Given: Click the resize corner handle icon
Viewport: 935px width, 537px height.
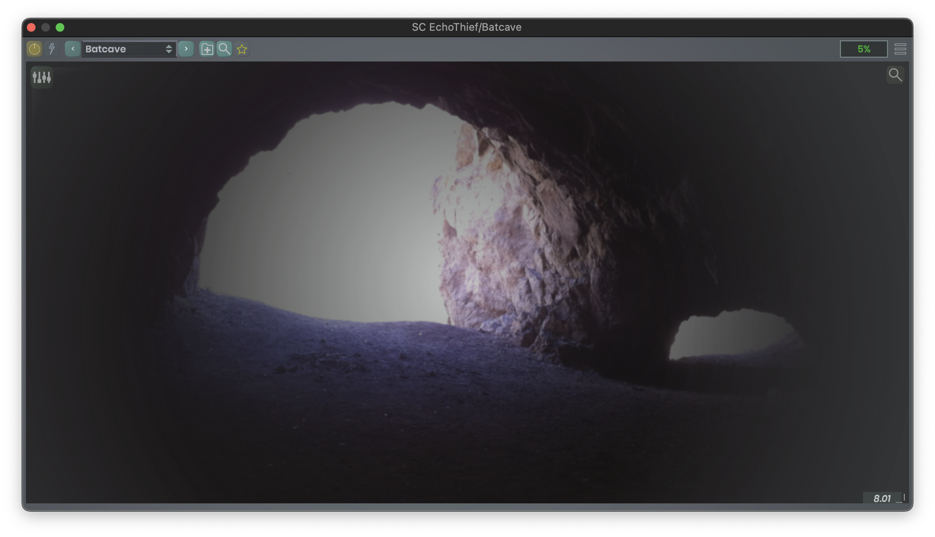Looking at the screenshot, I should (x=901, y=499).
